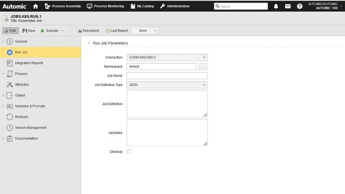
Task: Click the Process scroll icon
Action: [10, 74]
